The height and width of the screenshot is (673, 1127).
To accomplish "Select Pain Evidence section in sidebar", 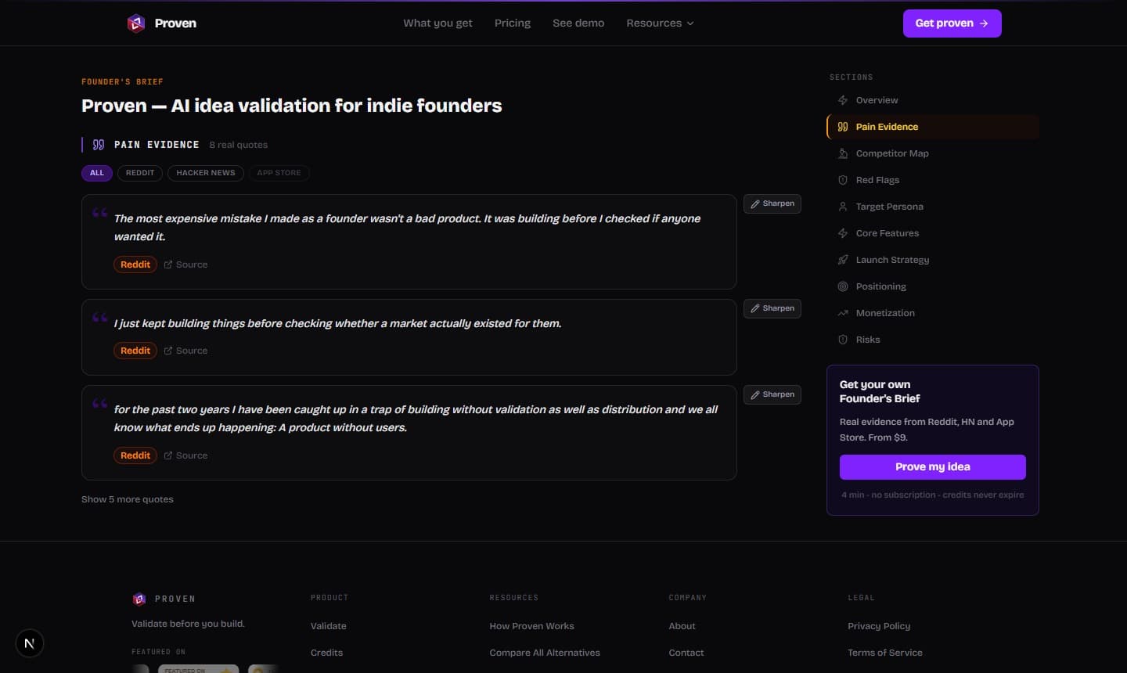I will (x=933, y=127).
